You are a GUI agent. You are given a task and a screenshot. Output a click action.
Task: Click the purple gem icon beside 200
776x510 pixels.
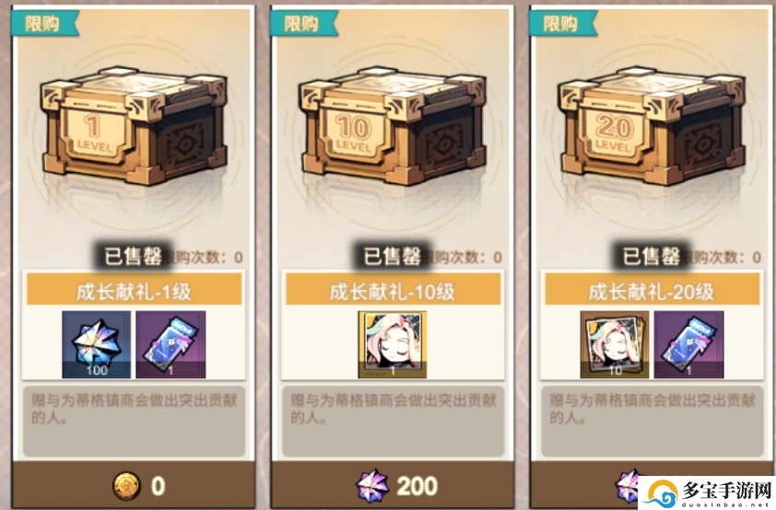[x=372, y=486]
